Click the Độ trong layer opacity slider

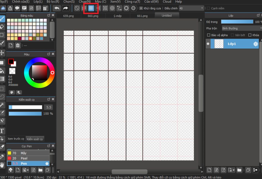pyautogui.click(x=237, y=22)
